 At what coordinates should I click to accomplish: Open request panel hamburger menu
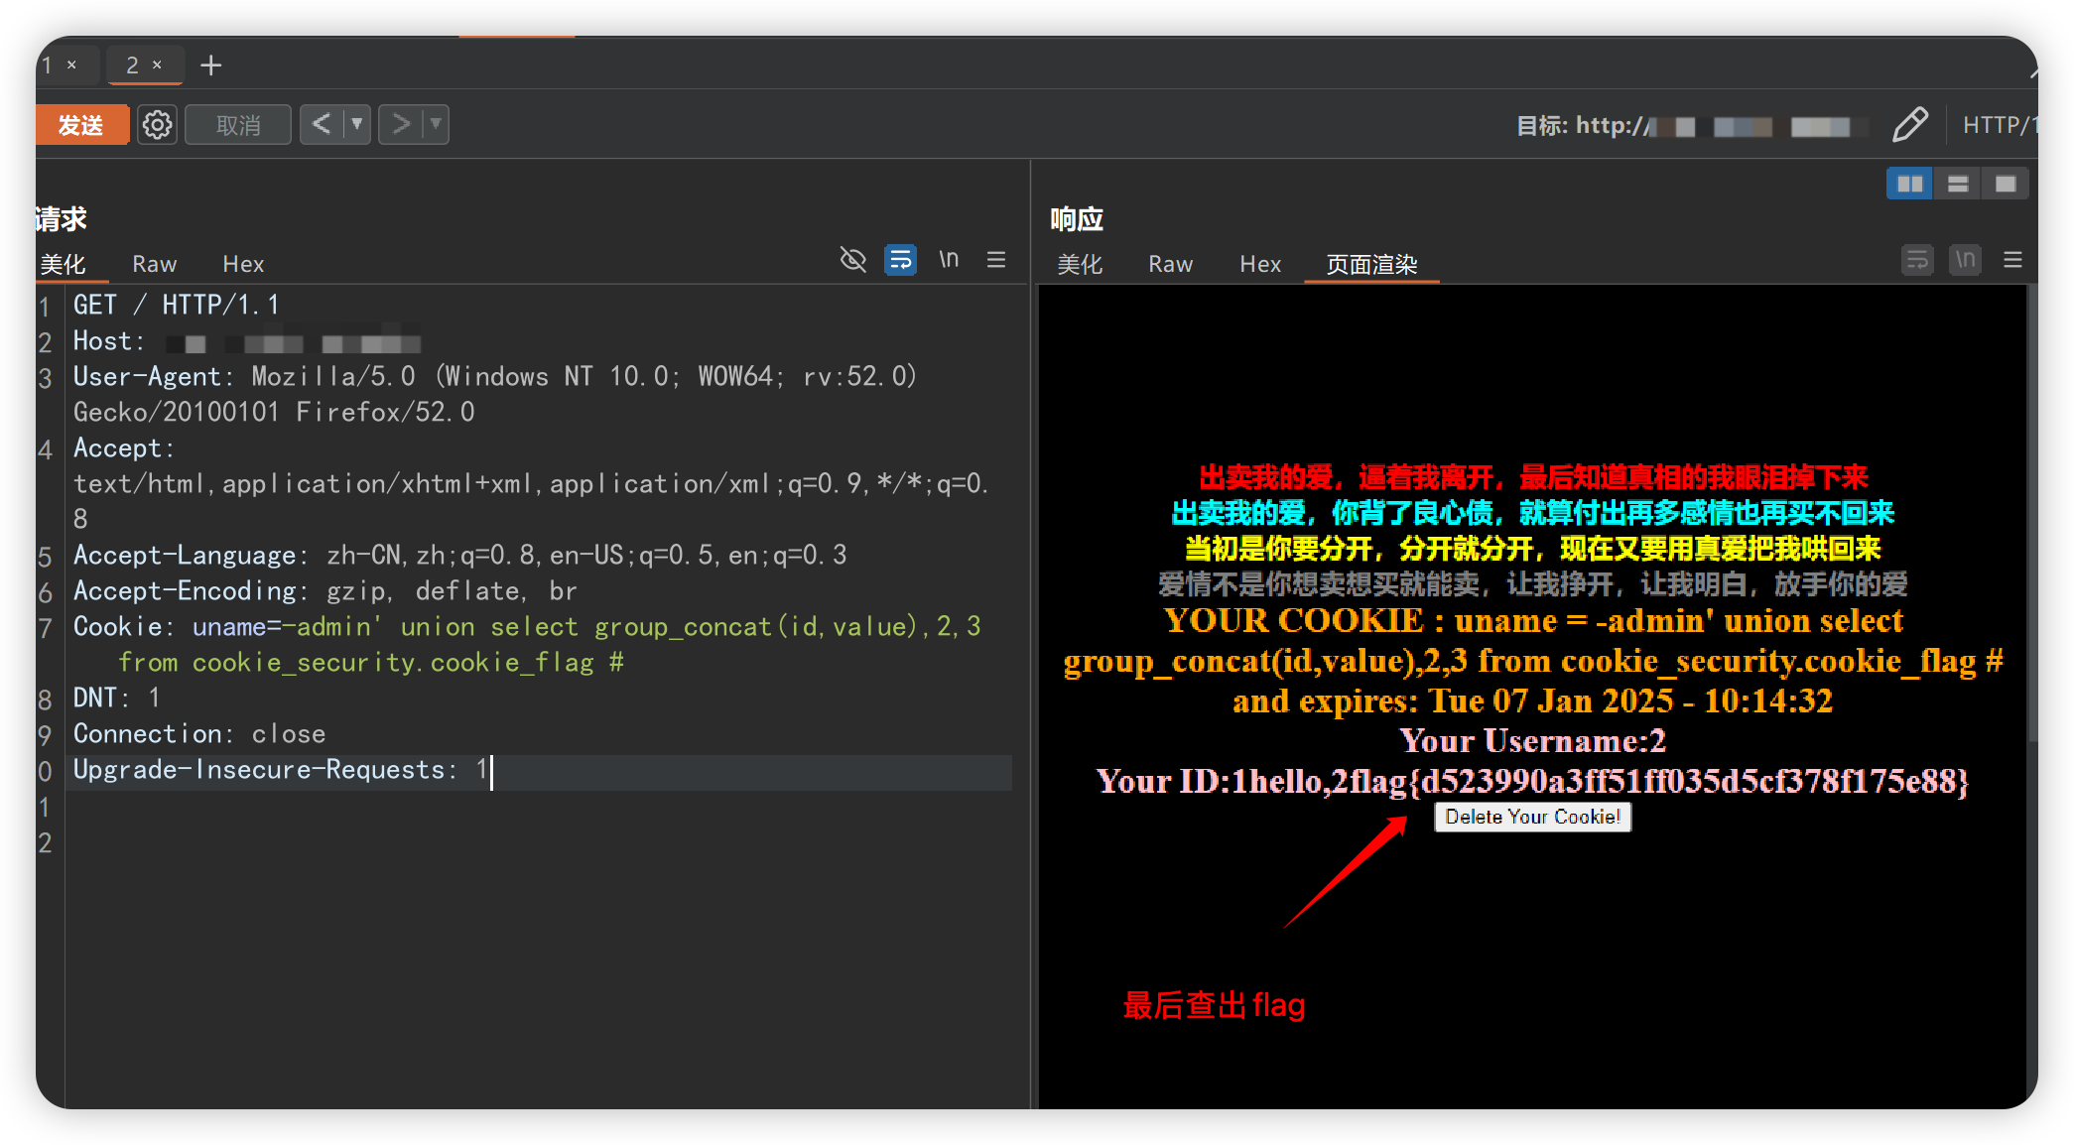pos(996,260)
